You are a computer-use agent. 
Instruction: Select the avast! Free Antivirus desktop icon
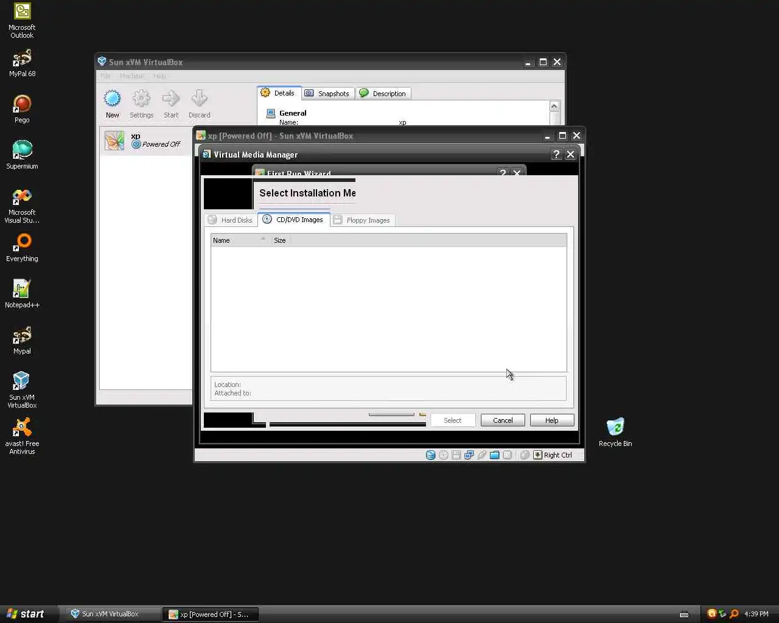[x=22, y=436]
